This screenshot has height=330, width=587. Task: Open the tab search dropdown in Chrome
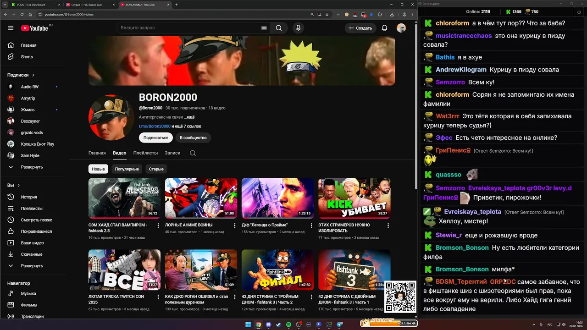pyautogui.click(x=6, y=5)
